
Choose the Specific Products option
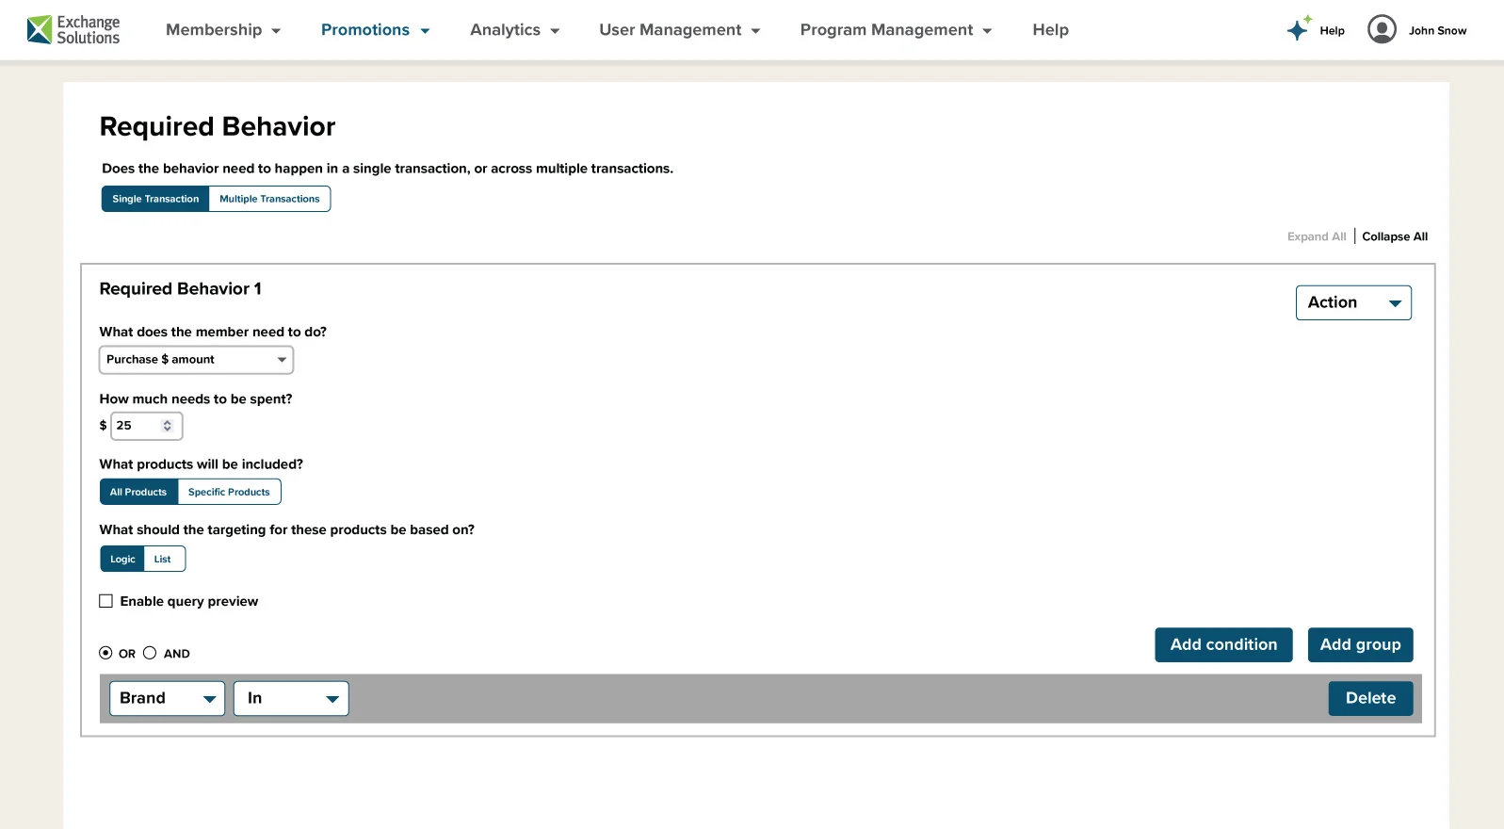229,492
